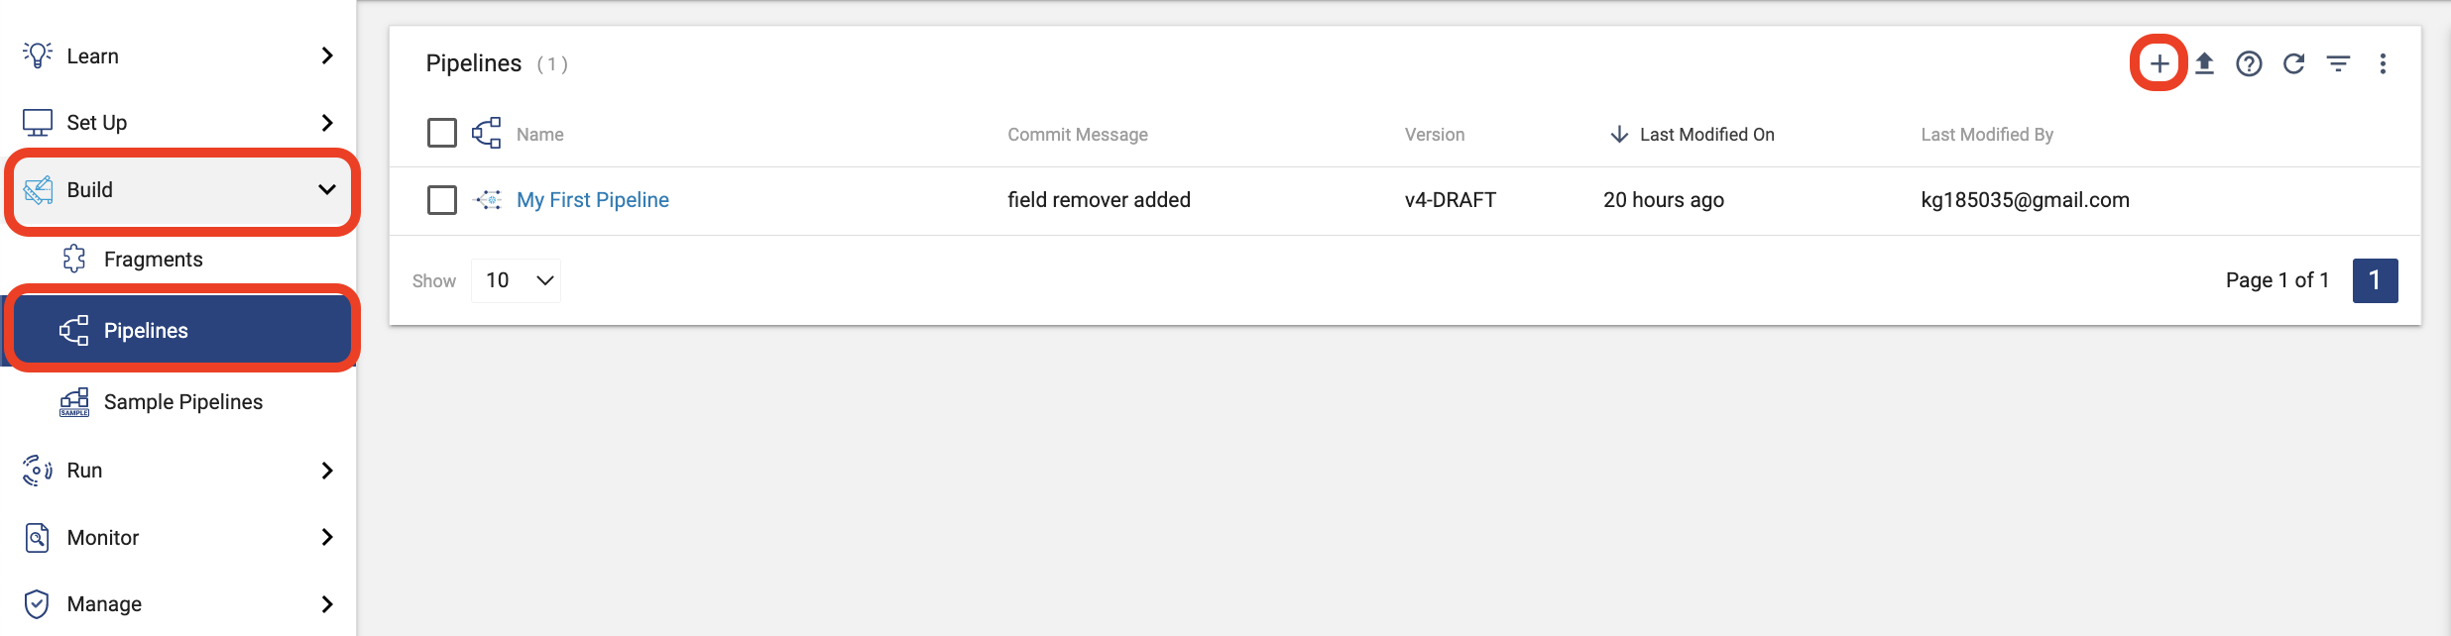Image resolution: width=2451 pixels, height=636 pixels.
Task: Open help via the question mark icon
Action: pyautogui.click(x=2249, y=62)
